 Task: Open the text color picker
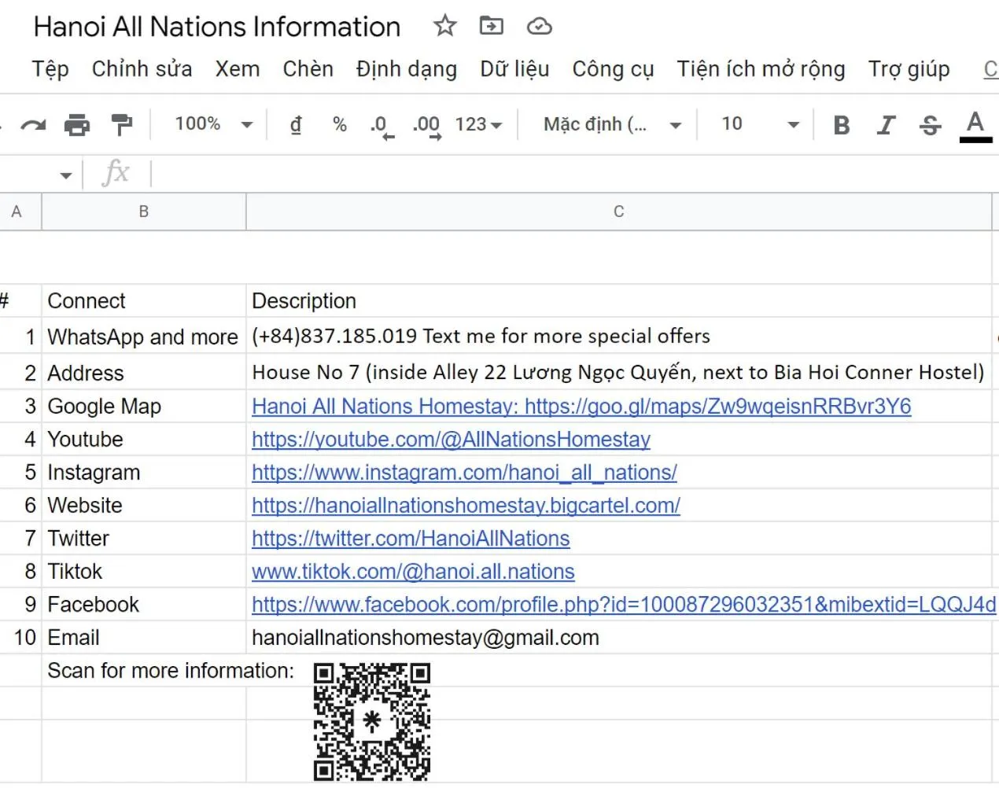[x=975, y=125]
